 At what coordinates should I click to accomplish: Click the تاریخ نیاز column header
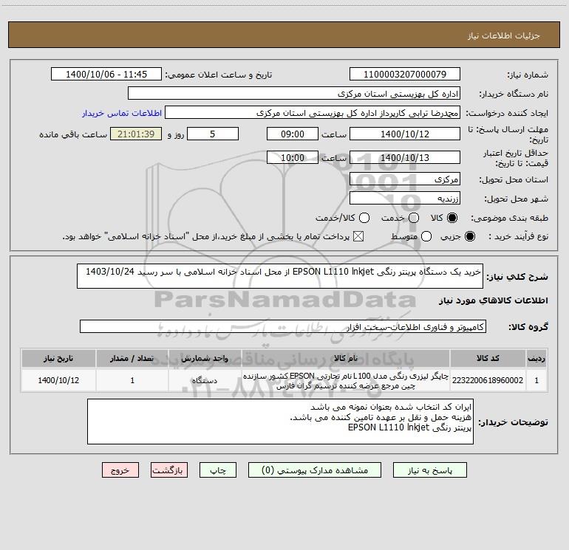[x=58, y=358]
